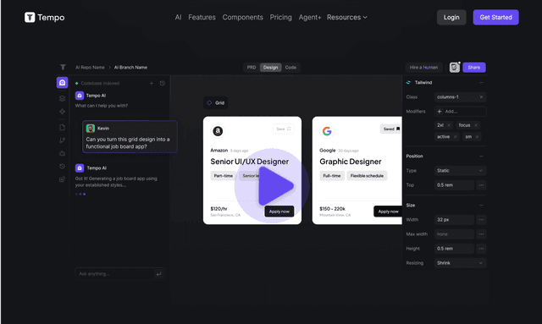Open Width value more options ellipsis
This screenshot has height=324, width=542.
(481, 220)
